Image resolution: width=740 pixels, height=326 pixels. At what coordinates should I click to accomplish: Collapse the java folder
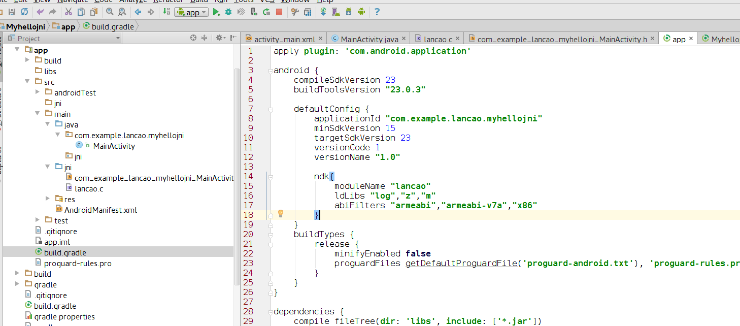pyautogui.click(x=48, y=124)
